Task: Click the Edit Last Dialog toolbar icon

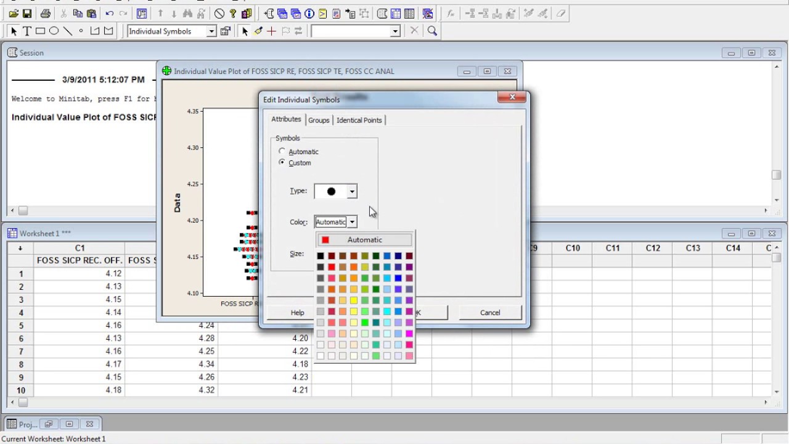Action: click(142, 14)
